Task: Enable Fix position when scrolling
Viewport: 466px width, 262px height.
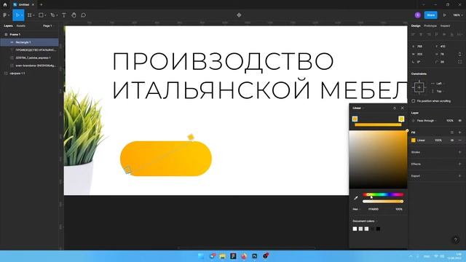Action: pyautogui.click(x=414, y=101)
